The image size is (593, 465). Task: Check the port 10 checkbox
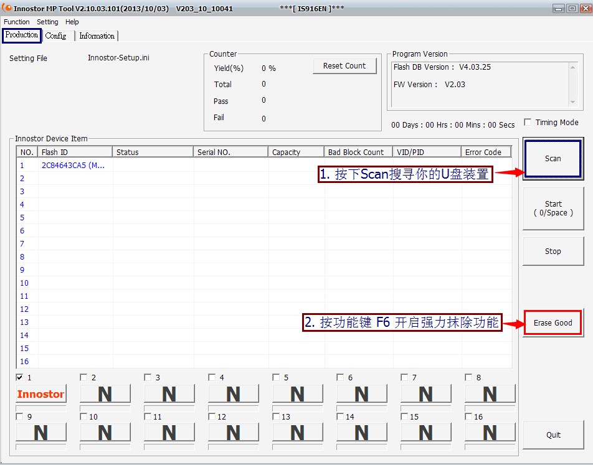click(83, 416)
